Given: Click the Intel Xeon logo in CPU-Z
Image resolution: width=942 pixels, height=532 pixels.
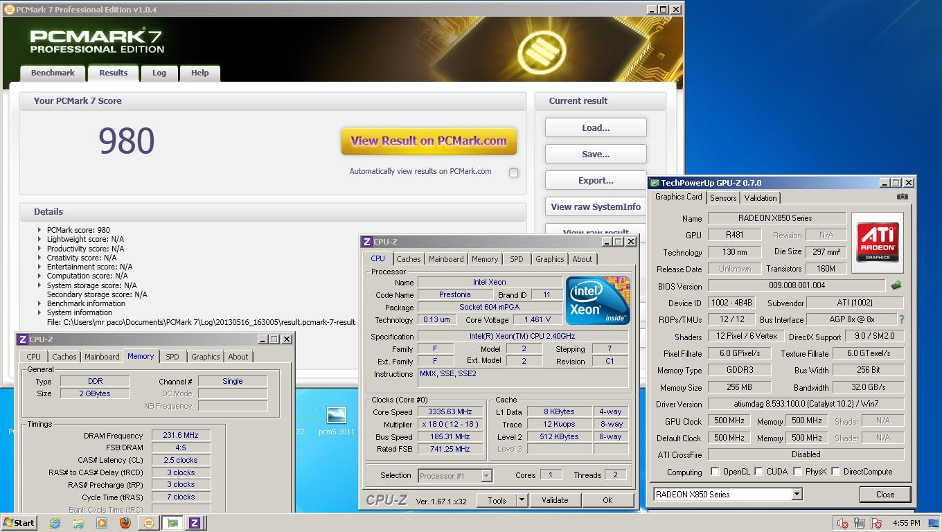Looking at the screenshot, I should (598, 301).
